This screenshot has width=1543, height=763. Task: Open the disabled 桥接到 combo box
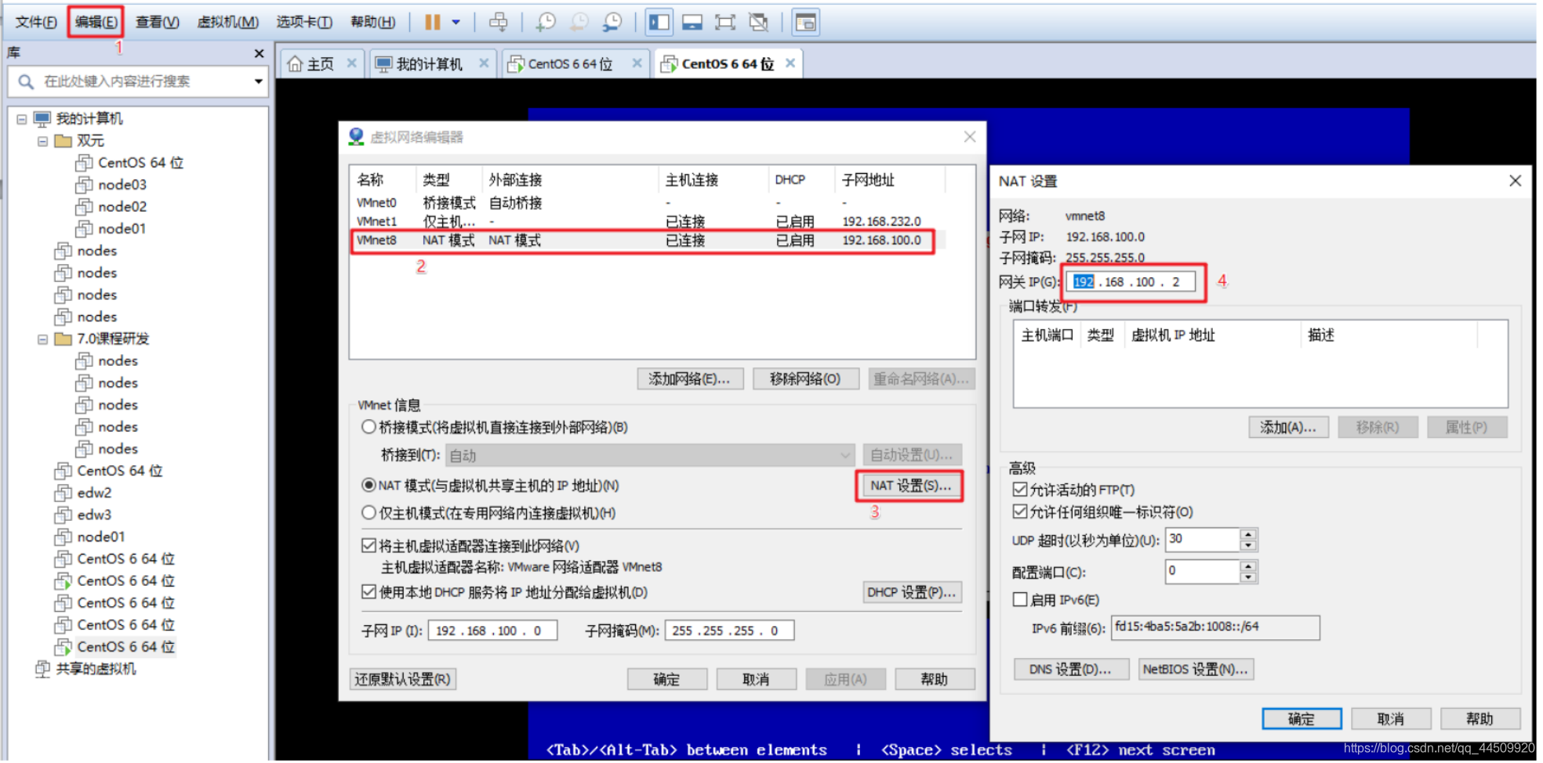pos(650,455)
